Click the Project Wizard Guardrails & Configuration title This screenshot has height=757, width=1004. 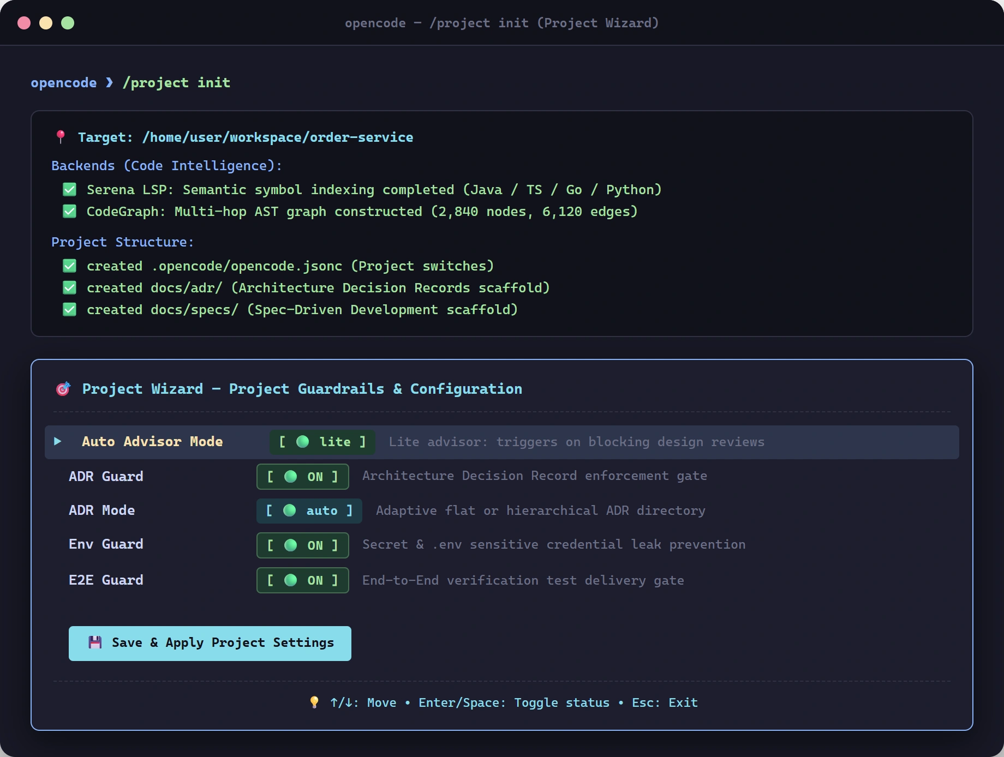tap(302, 389)
